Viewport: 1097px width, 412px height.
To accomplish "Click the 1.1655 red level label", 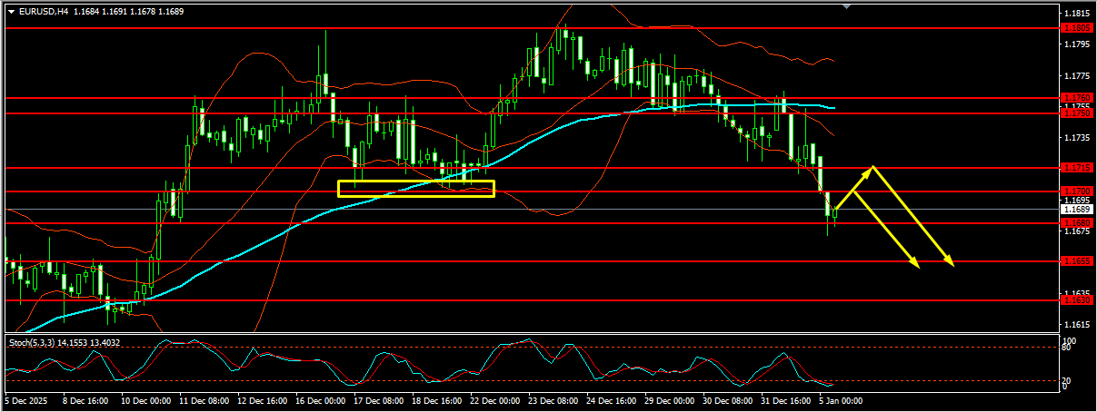I will (1075, 261).
